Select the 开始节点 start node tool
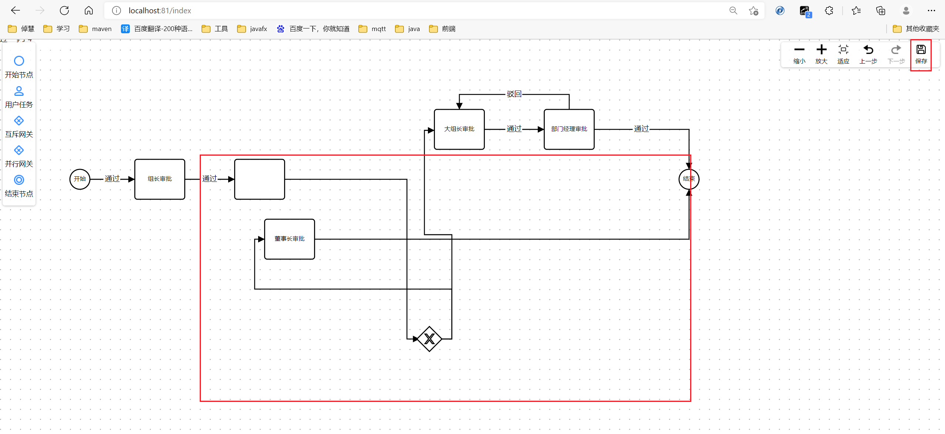Screen dimensions: 945x434 point(19,67)
